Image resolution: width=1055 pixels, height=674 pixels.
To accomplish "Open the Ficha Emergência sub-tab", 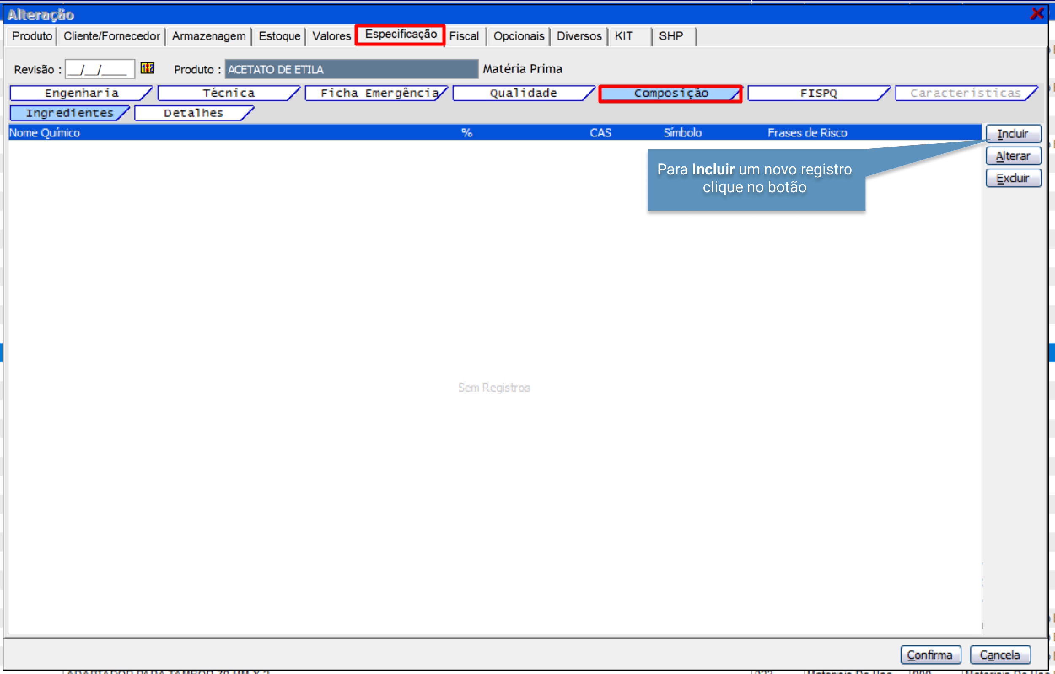I will click(377, 93).
